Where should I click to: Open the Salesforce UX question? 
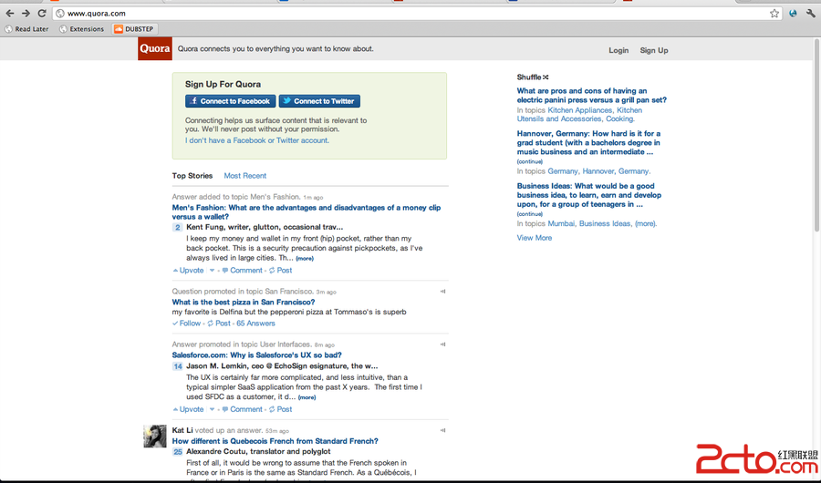pos(257,355)
